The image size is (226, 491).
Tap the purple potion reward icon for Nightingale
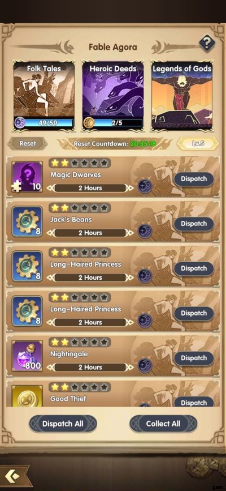click(x=27, y=356)
